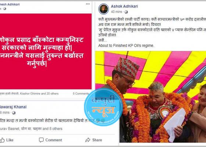
Task: Click the 40 mins timestamp on Ashok's post
Action: (x=117, y=12)
